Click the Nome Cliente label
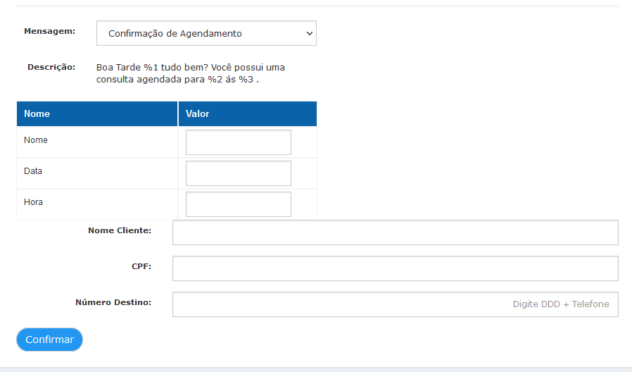Screen dimensions: 632x372 click(x=120, y=230)
